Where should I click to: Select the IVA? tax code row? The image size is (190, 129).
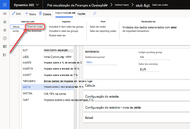[48, 100]
